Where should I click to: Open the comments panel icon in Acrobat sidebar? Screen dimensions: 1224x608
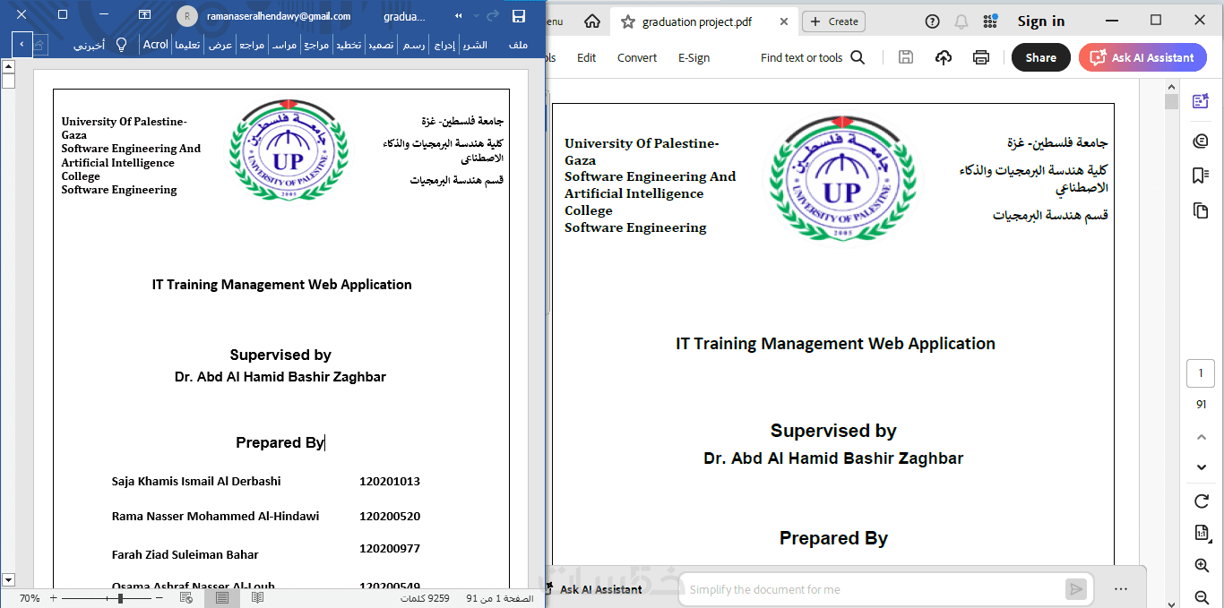click(x=1201, y=141)
